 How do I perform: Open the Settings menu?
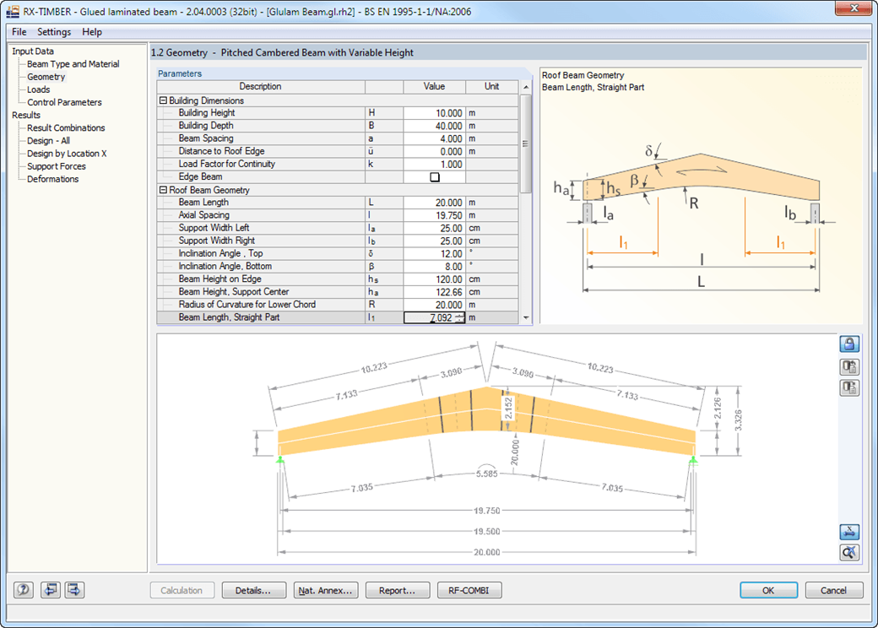(x=54, y=32)
